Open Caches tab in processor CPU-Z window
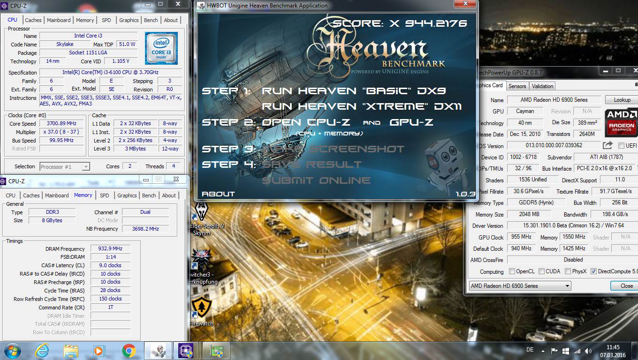This screenshot has width=638, height=360. 33,20
